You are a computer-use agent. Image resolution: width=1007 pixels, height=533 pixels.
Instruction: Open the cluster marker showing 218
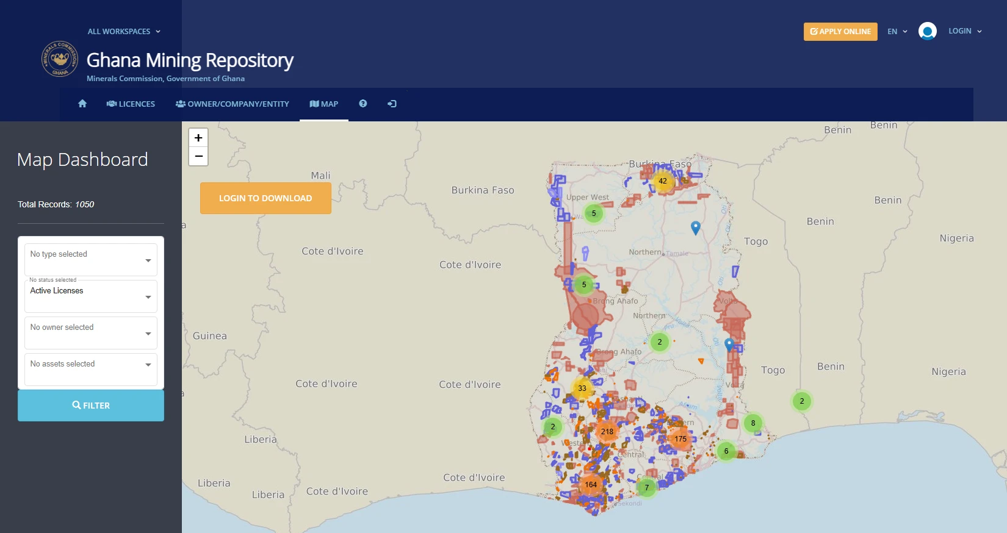click(607, 431)
